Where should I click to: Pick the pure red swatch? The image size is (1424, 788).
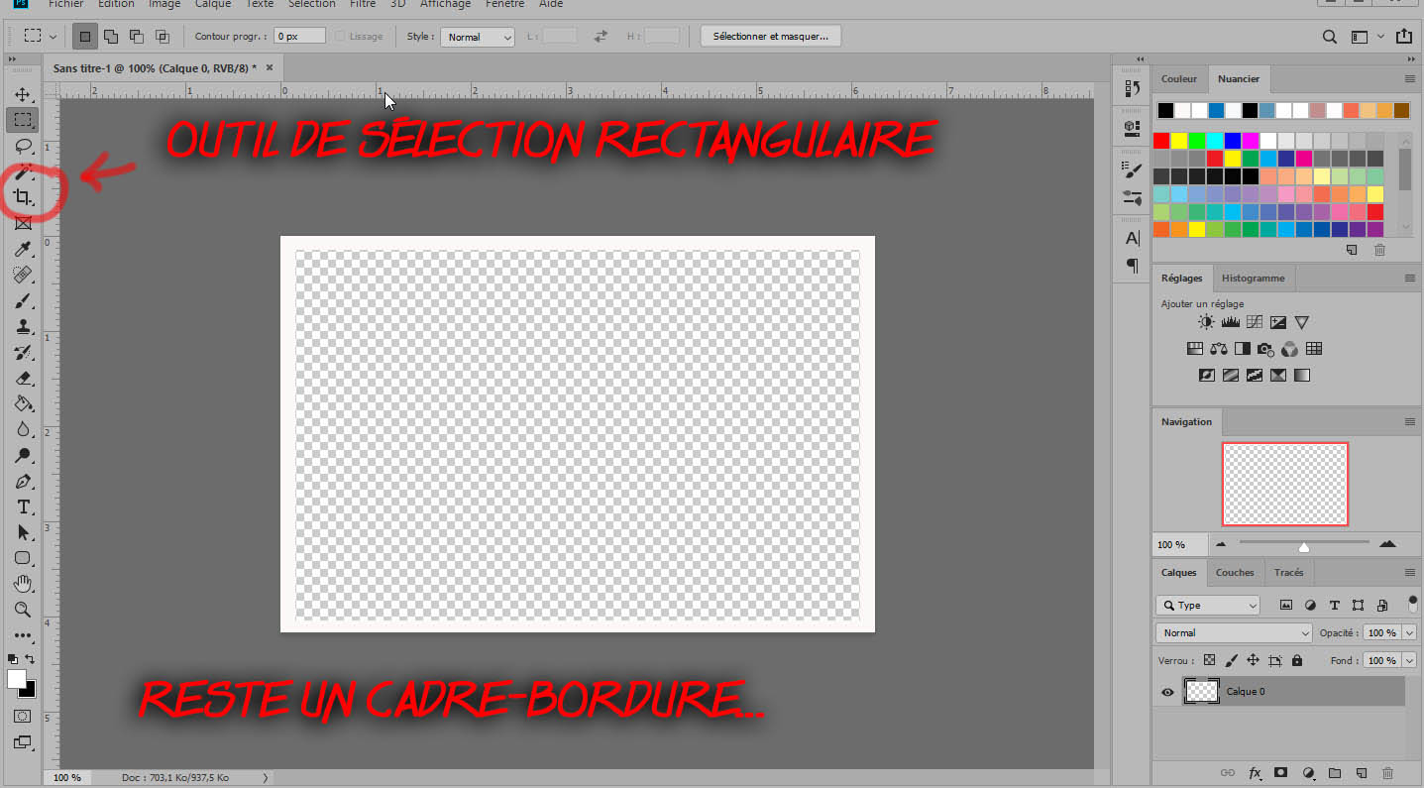1161,141
